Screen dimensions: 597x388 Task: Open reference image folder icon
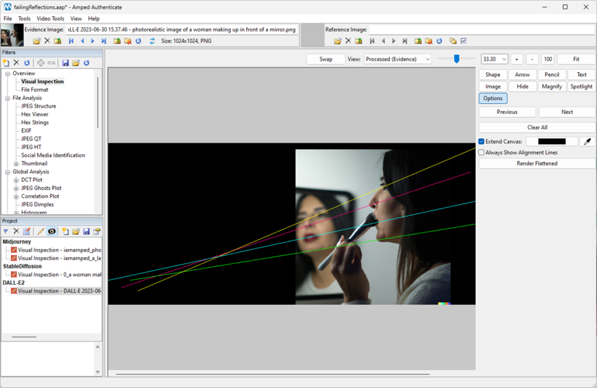[x=338, y=41]
